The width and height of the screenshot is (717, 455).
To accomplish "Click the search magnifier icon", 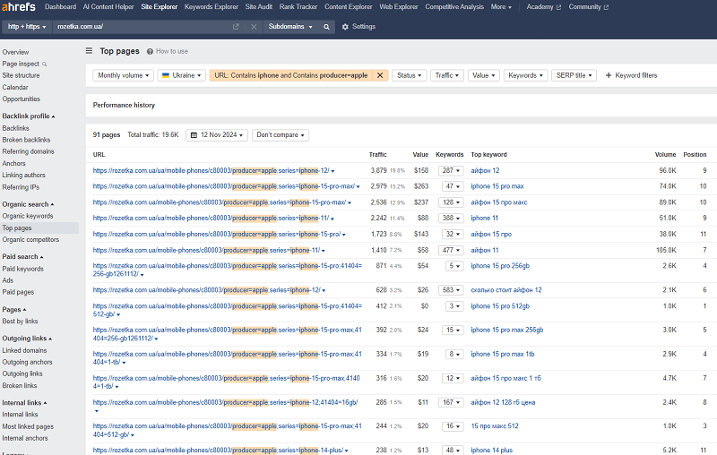I will click(x=326, y=27).
